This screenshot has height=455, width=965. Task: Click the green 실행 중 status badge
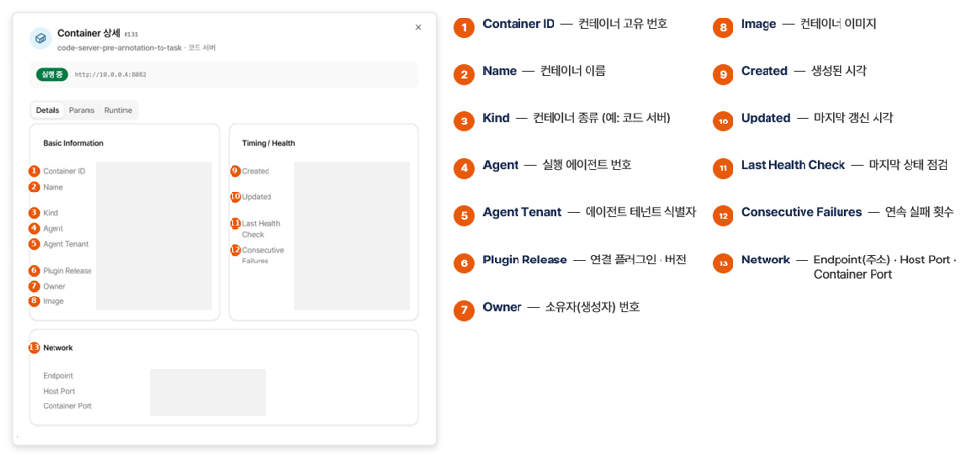coord(52,74)
